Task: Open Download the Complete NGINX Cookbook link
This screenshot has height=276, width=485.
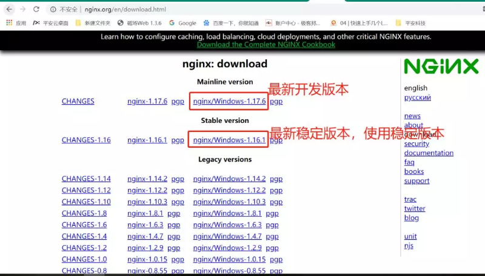Action: click(x=266, y=44)
